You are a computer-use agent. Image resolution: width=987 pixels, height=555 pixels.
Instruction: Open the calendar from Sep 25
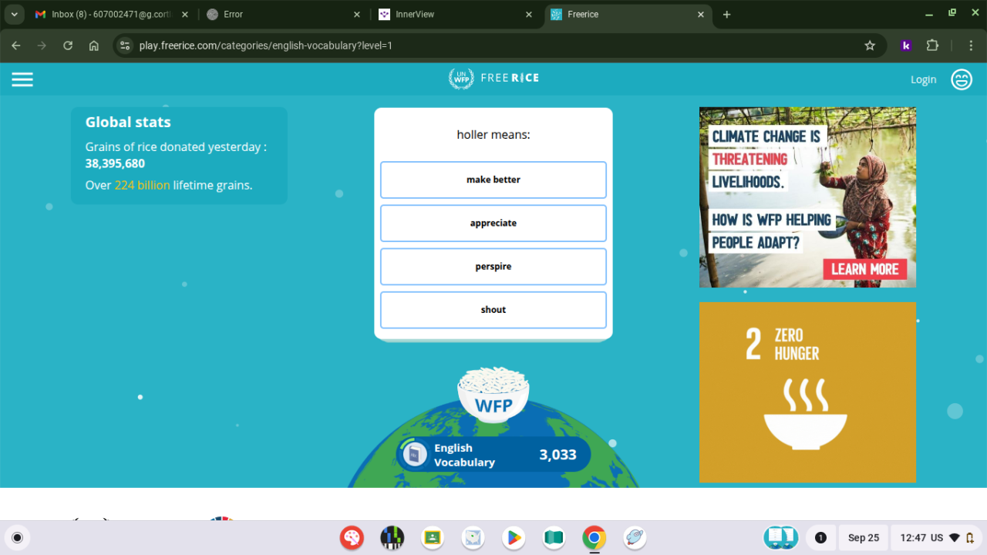point(864,537)
